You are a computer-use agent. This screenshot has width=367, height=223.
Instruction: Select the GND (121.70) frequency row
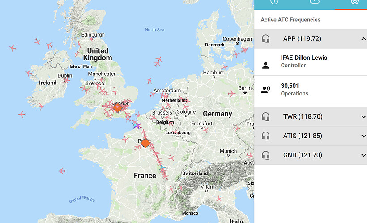[x=311, y=155]
